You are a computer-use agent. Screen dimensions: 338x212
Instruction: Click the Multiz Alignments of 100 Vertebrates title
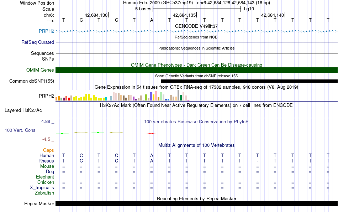(x=196, y=145)
